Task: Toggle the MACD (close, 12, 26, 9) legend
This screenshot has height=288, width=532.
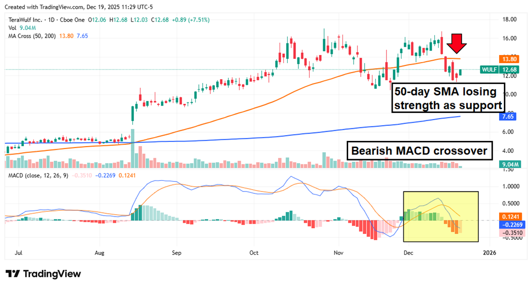Action: pos(39,175)
